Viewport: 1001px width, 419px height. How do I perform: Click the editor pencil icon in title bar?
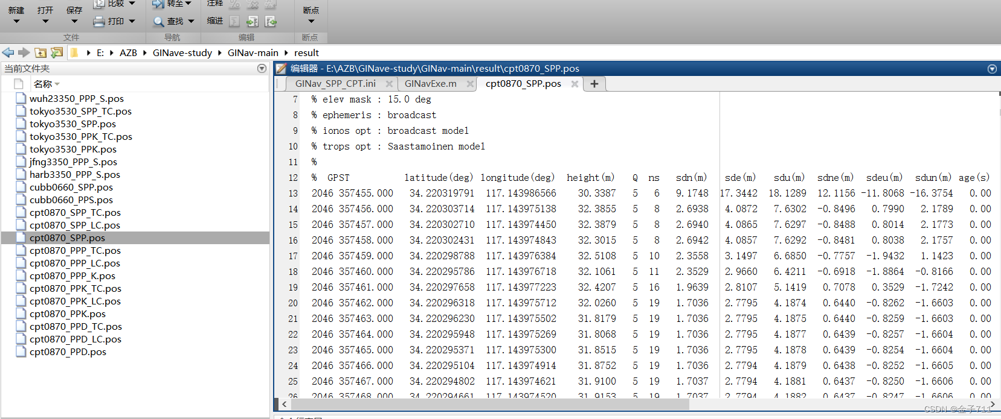point(281,69)
